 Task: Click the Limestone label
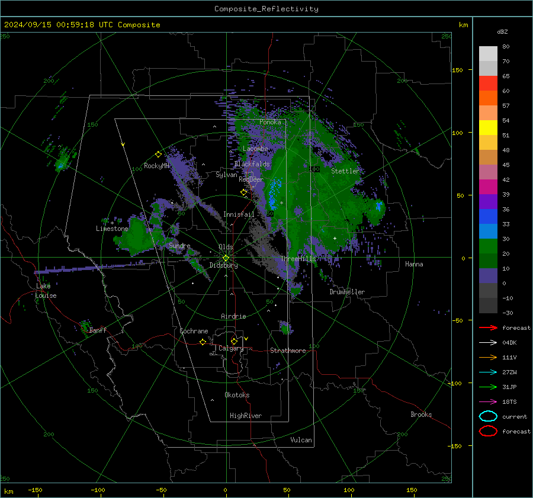(x=112, y=229)
